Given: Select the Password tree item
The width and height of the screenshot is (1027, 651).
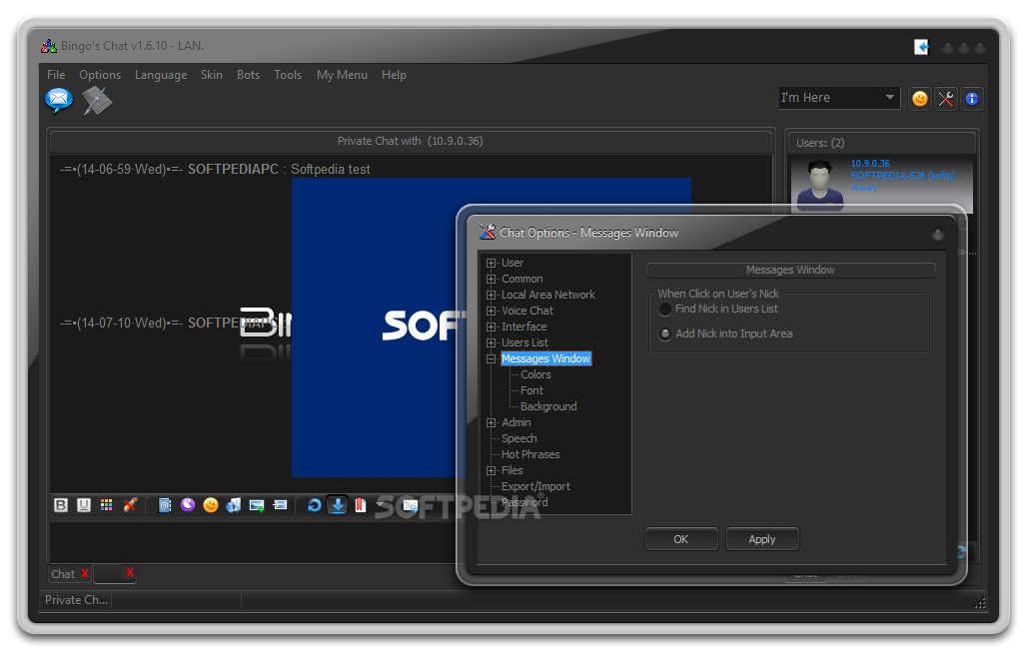Looking at the screenshot, I should tap(524, 502).
